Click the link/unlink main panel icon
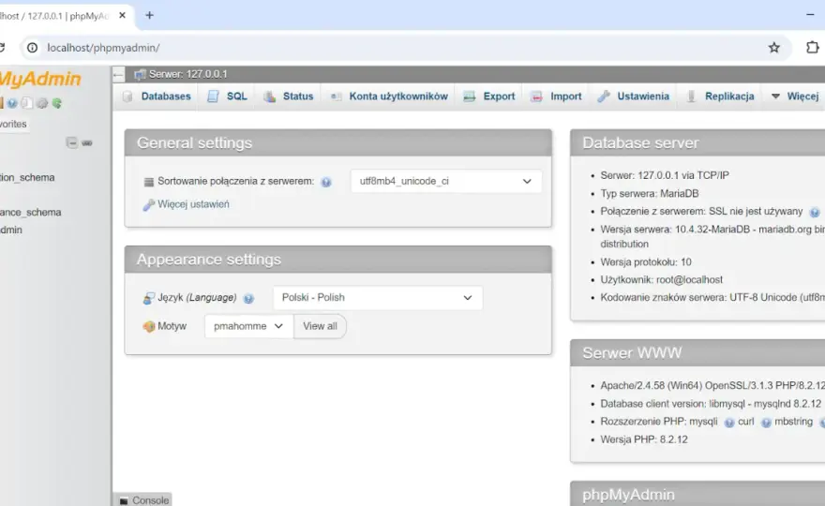This screenshot has width=825, height=506. pos(87,142)
